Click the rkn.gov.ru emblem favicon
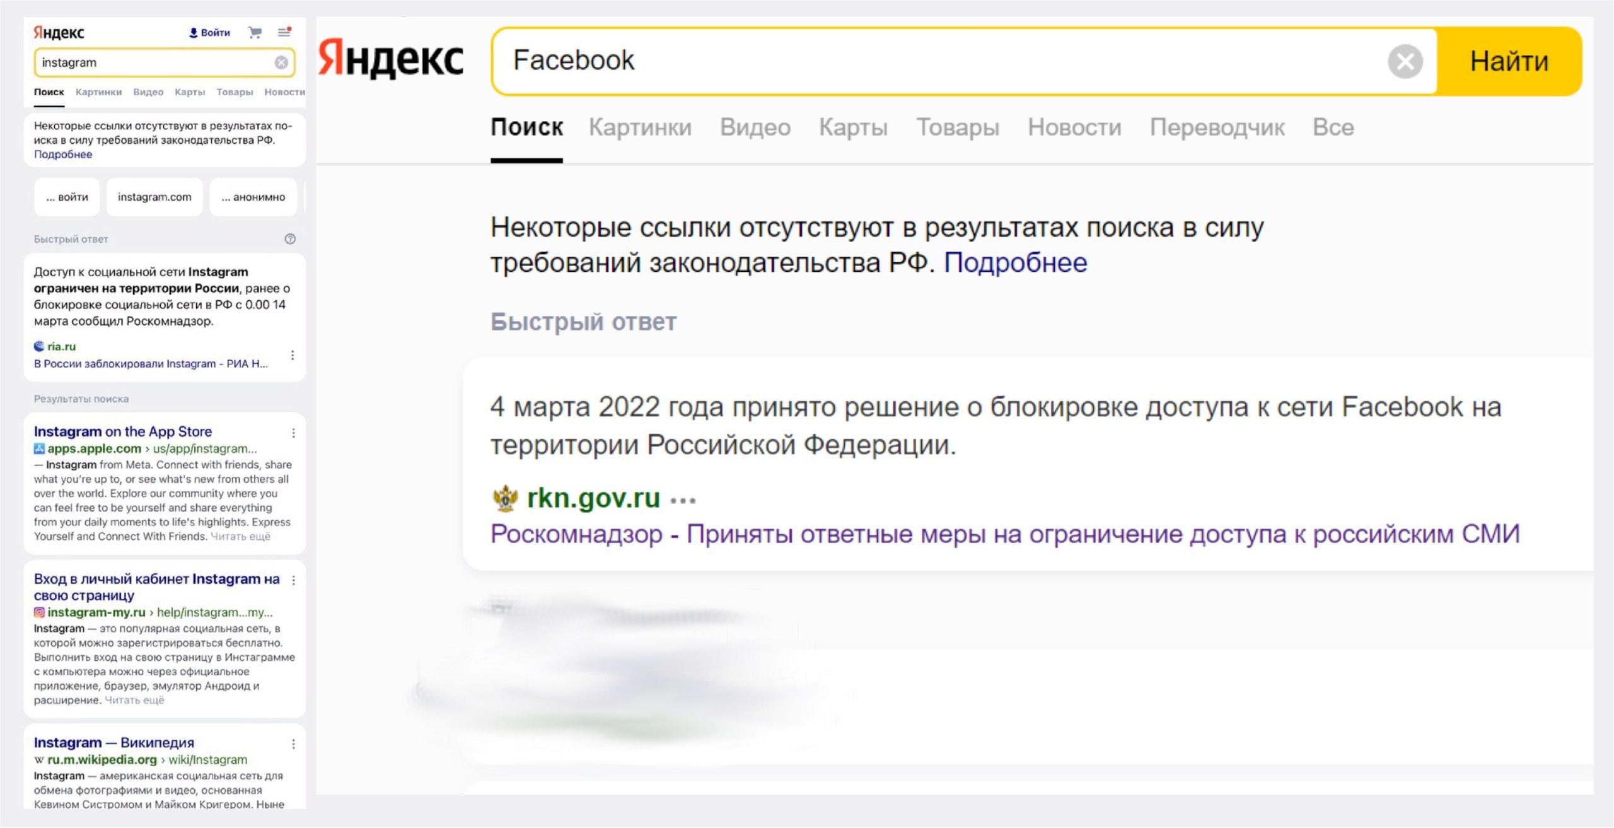Screen dimensions: 1614x828 pyautogui.click(x=505, y=499)
